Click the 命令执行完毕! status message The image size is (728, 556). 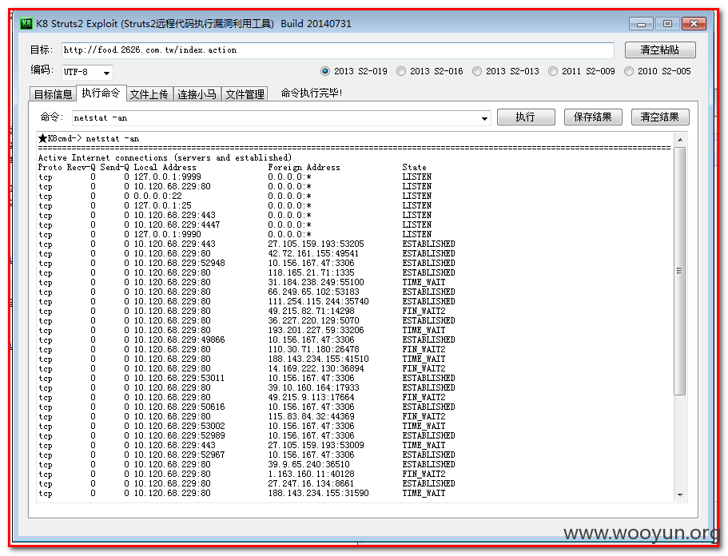point(312,93)
